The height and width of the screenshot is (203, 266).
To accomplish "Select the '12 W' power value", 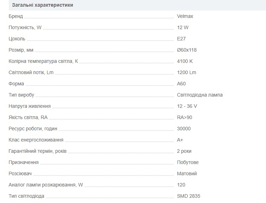I will pos(183,27).
